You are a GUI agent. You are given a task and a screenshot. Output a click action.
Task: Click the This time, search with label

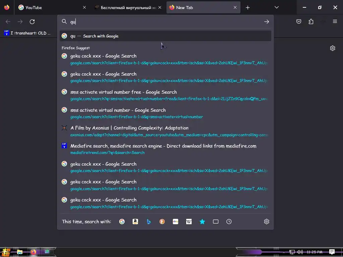click(86, 222)
